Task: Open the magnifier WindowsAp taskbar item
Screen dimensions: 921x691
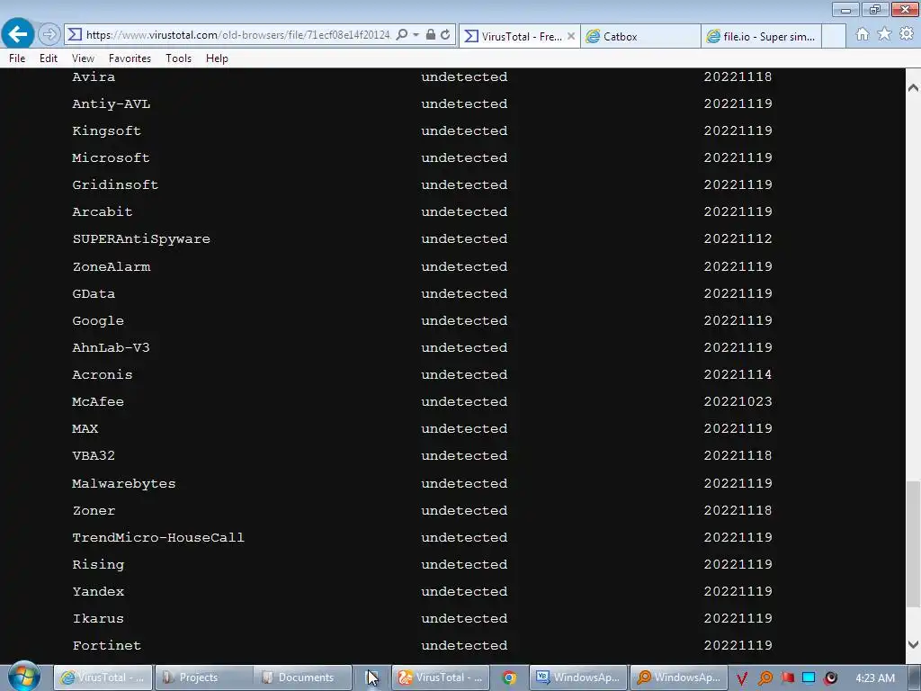Action: point(679,678)
